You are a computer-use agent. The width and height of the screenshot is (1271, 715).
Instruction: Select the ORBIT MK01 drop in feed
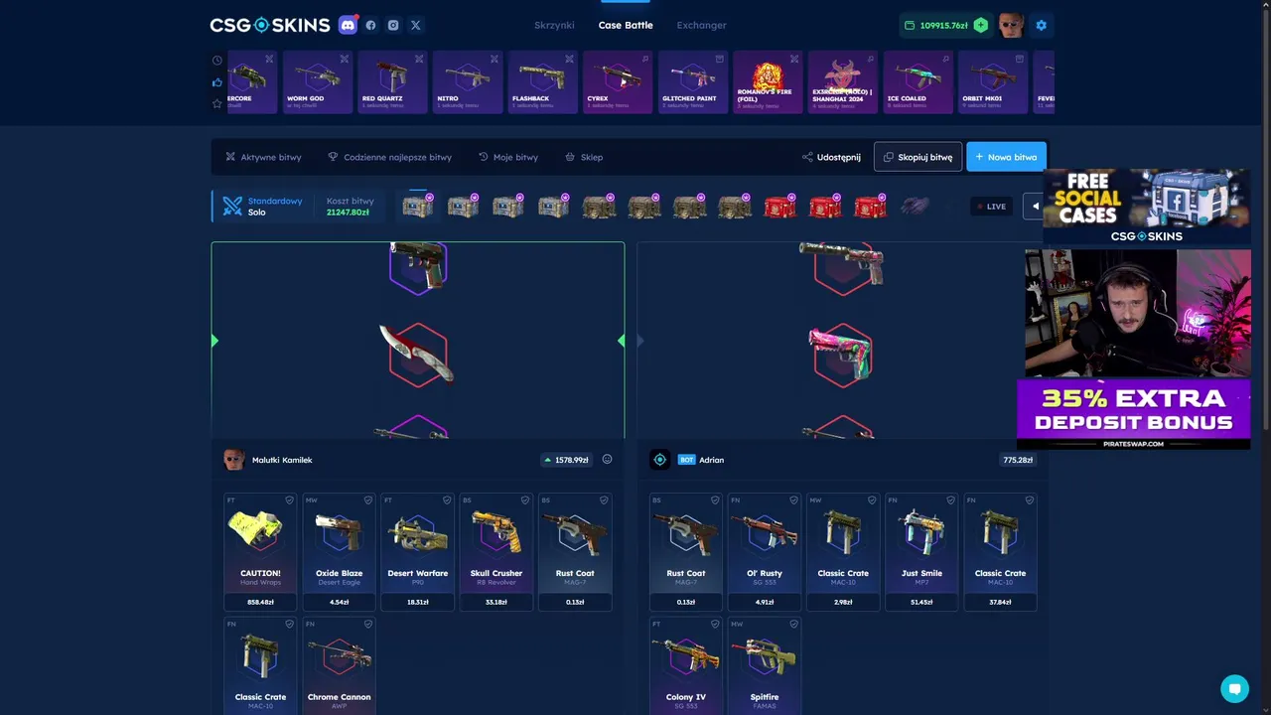click(x=993, y=81)
